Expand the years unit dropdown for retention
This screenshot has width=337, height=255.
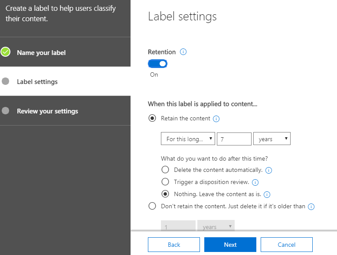coord(272,139)
